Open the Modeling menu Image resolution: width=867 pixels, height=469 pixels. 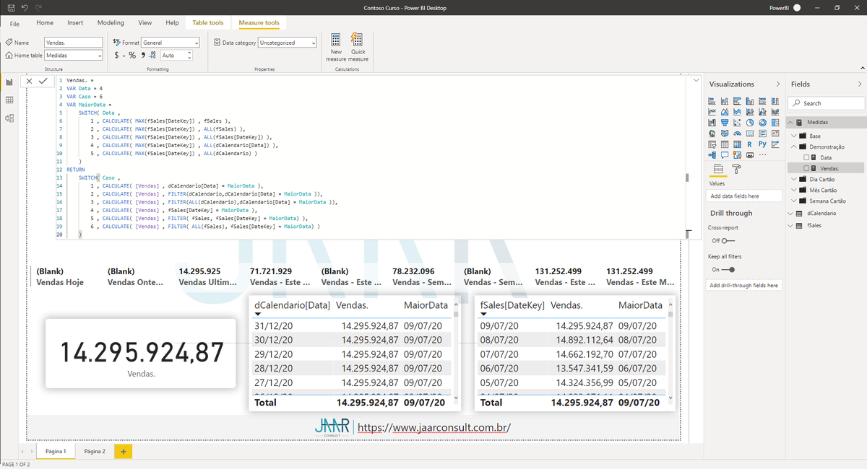click(x=111, y=22)
